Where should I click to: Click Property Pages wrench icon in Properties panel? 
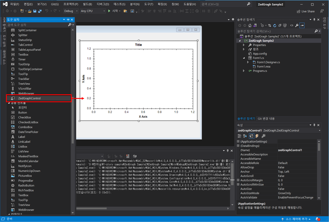pos(263,136)
